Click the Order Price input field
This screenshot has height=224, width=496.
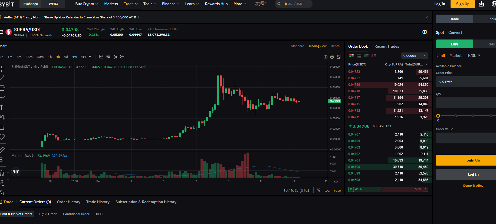pyautogui.click(x=465, y=82)
